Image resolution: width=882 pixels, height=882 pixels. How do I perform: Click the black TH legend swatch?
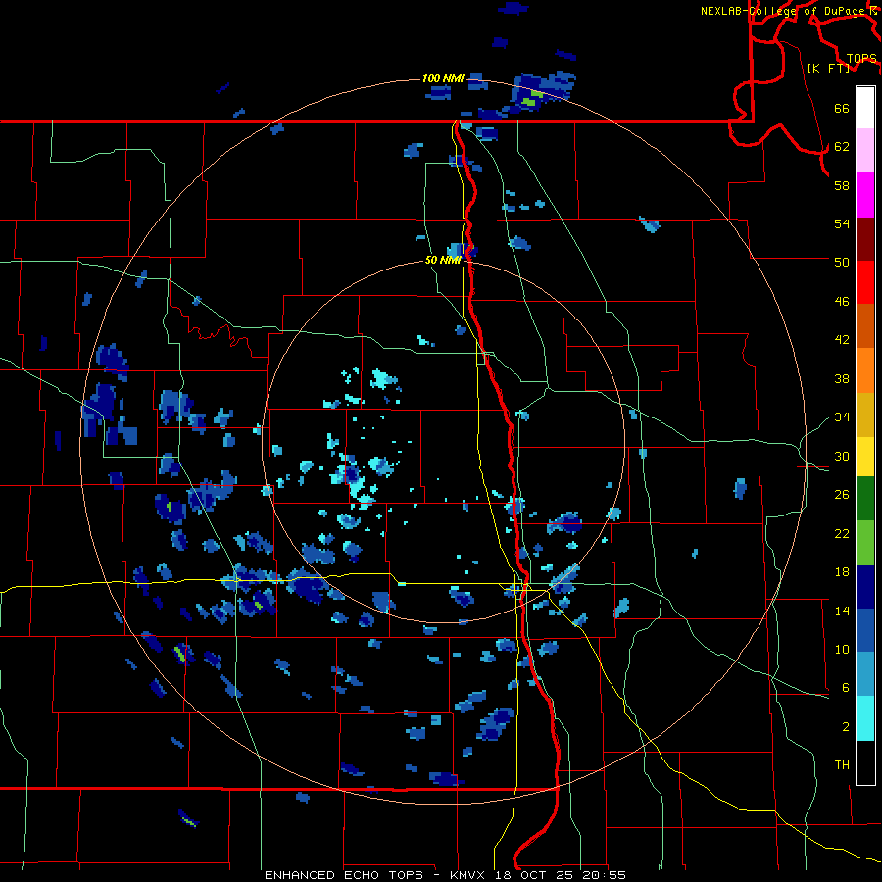point(865,762)
